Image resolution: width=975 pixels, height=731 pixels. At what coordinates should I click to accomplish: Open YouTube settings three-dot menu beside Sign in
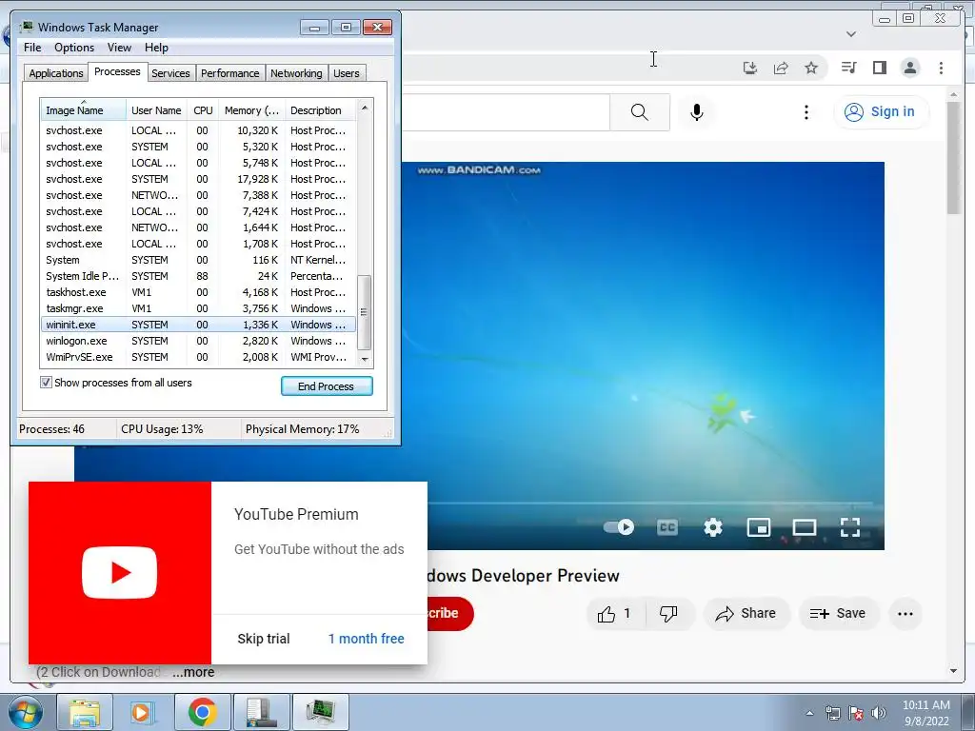pyautogui.click(x=806, y=112)
